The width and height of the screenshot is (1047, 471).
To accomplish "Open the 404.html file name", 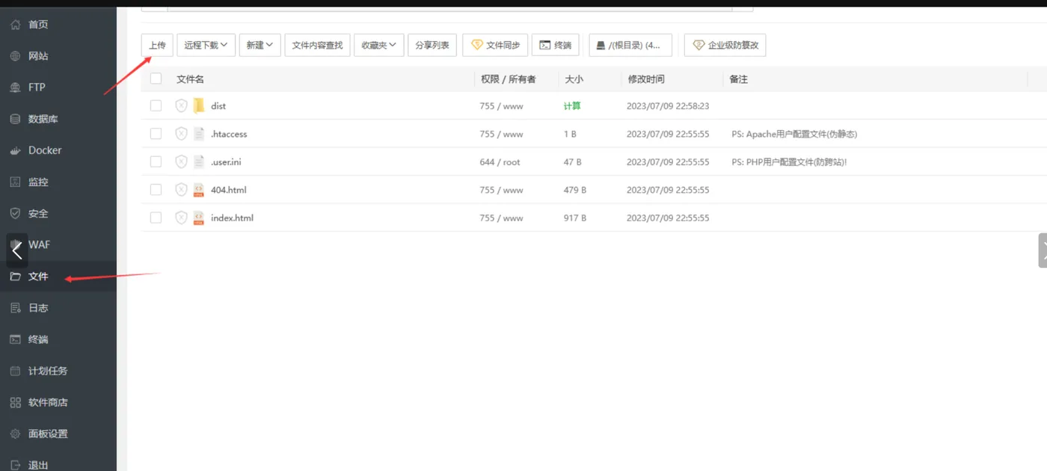I will click(x=229, y=190).
